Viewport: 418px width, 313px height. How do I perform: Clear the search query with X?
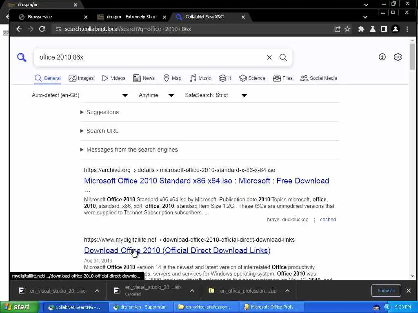[x=269, y=57]
